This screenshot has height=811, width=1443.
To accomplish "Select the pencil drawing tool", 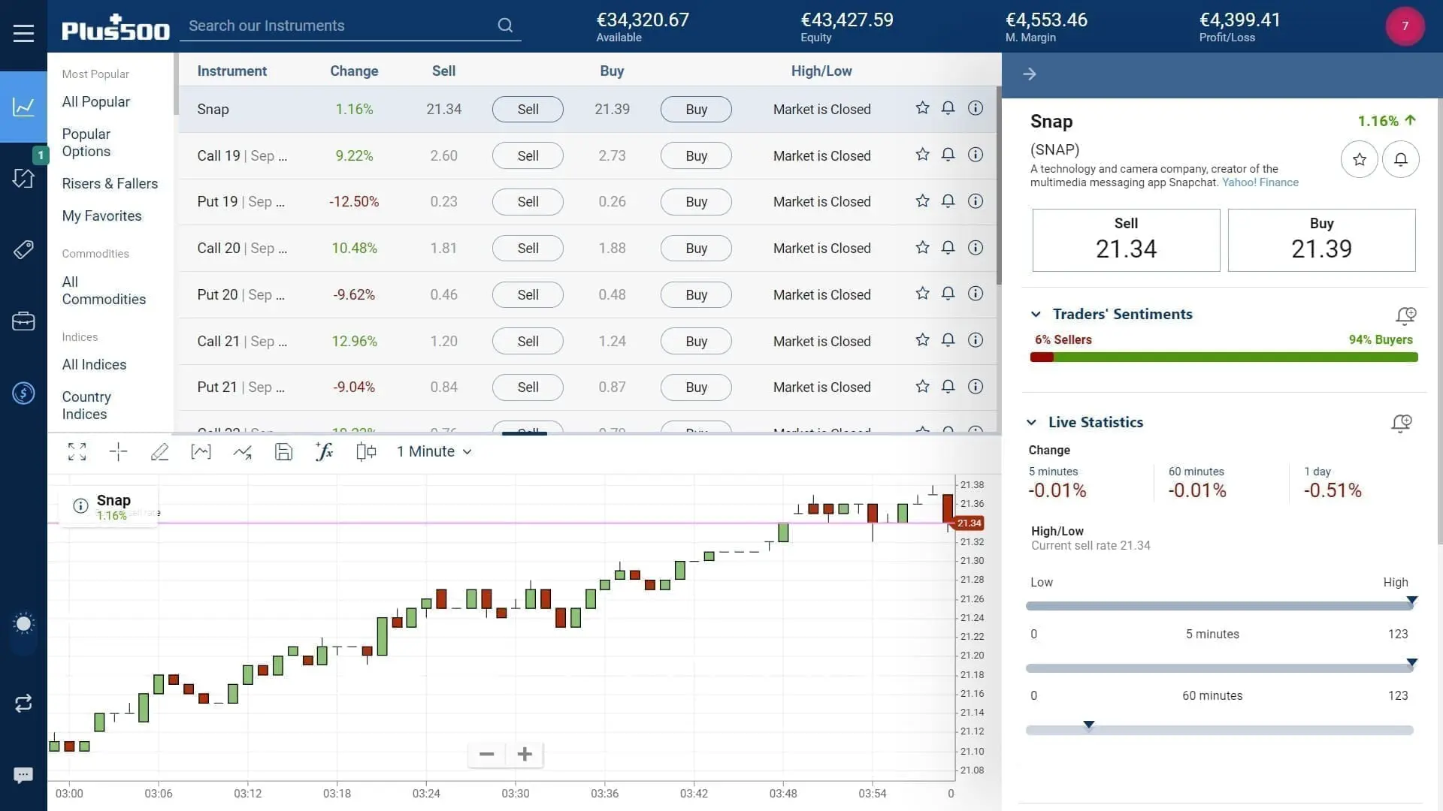I will [159, 451].
